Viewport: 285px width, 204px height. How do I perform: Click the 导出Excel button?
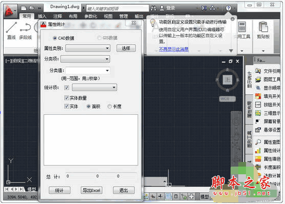(x=91, y=190)
